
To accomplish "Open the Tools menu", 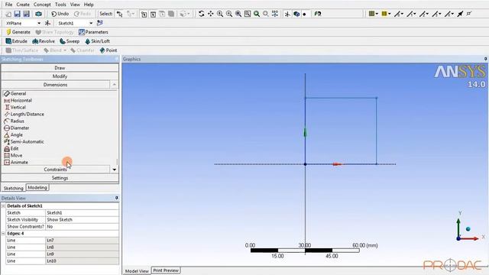I will pos(60,5).
